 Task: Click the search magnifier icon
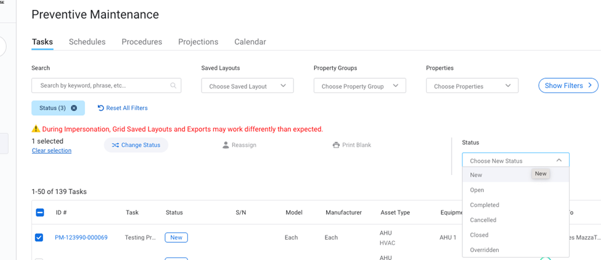pos(173,86)
